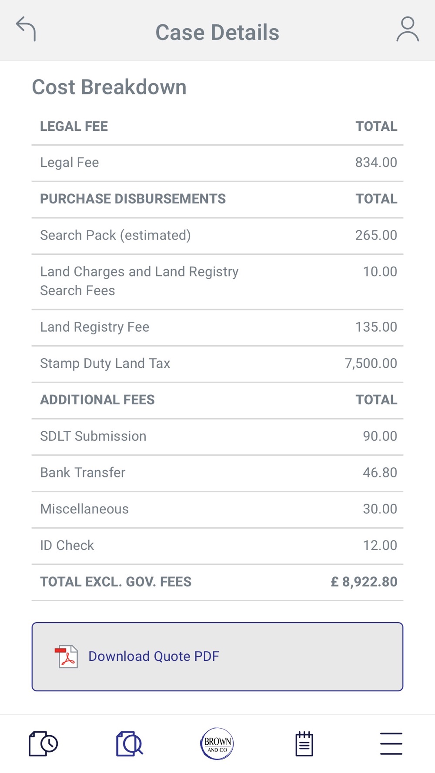Tap the Case Details title
The image size is (435, 773).
pyautogui.click(x=217, y=32)
